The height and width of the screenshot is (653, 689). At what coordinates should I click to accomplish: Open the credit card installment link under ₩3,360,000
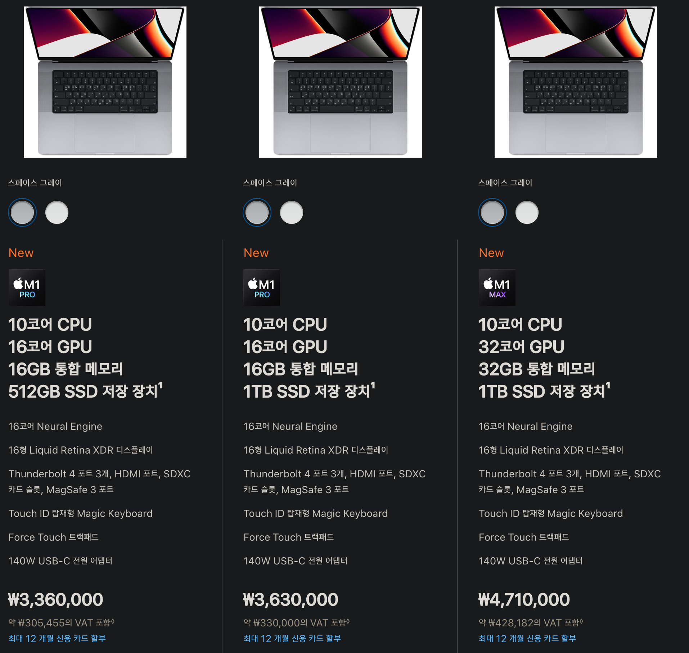(x=57, y=639)
